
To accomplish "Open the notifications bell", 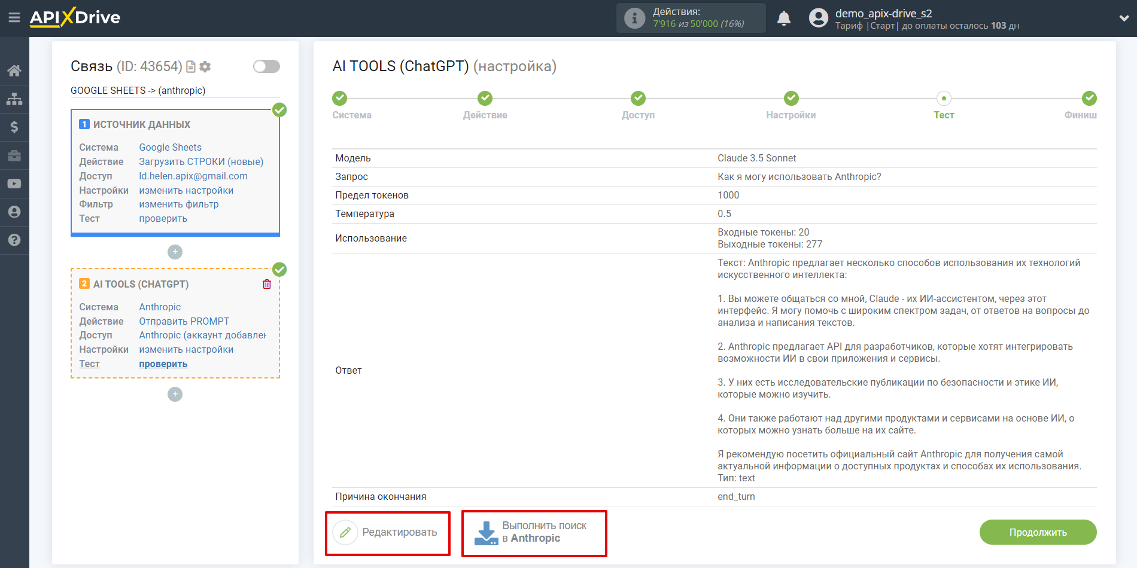I will (784, 18).
